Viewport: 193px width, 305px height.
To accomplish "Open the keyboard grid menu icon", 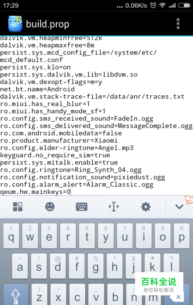I will click(18, 207).
